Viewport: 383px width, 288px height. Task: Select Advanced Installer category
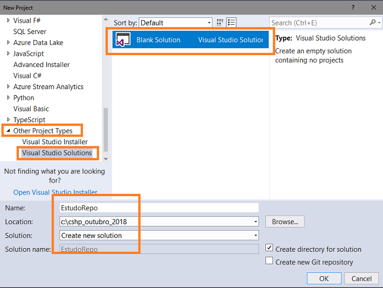(x=42, y=64)
